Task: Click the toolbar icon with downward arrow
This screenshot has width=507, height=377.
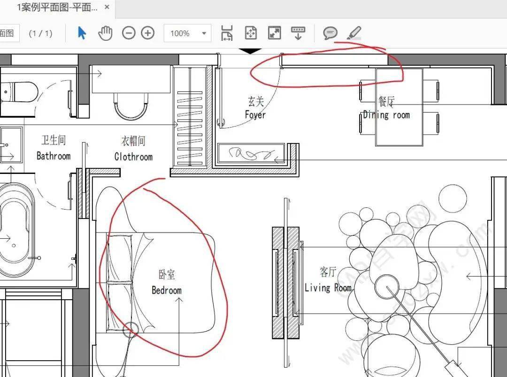Action: [298, 33]
